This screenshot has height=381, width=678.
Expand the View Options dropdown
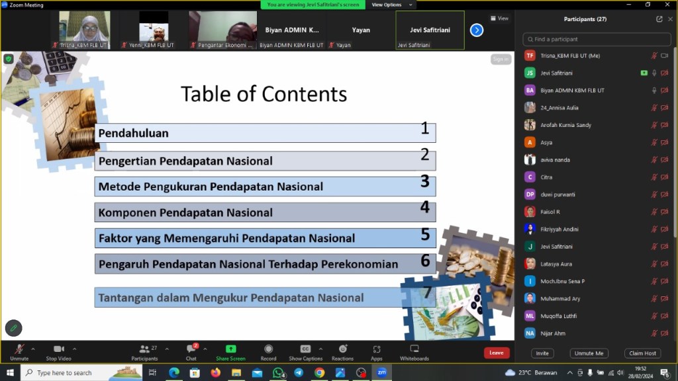(x=391, y=5)
